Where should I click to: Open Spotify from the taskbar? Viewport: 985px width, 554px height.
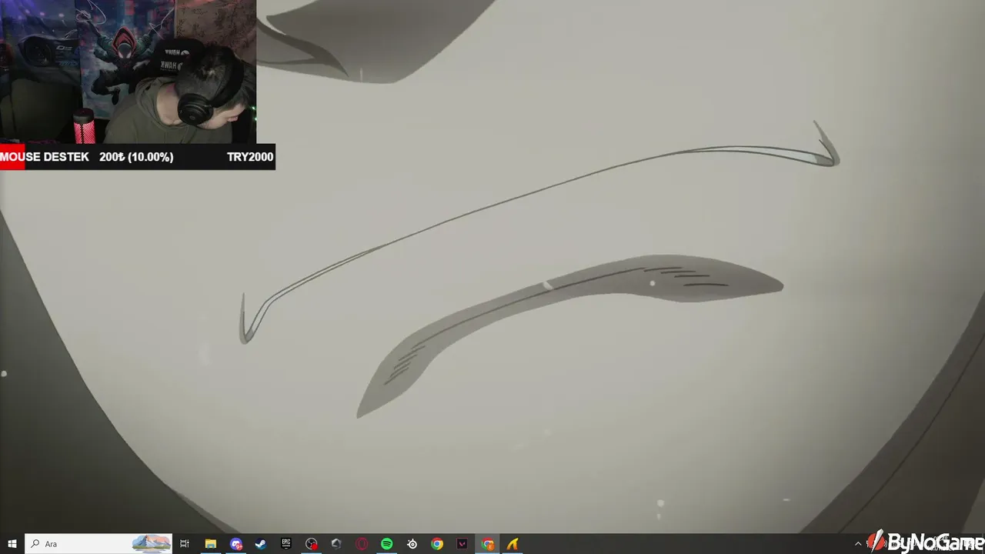pyautogui.click(x=387, y=544)
